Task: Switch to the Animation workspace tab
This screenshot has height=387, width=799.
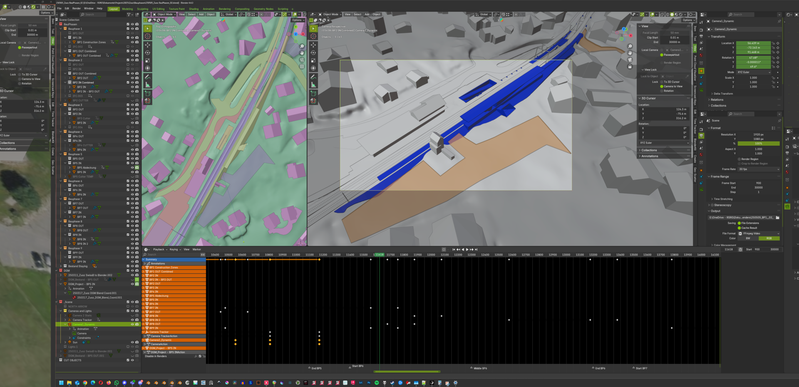Action: [x=208, y=9]
